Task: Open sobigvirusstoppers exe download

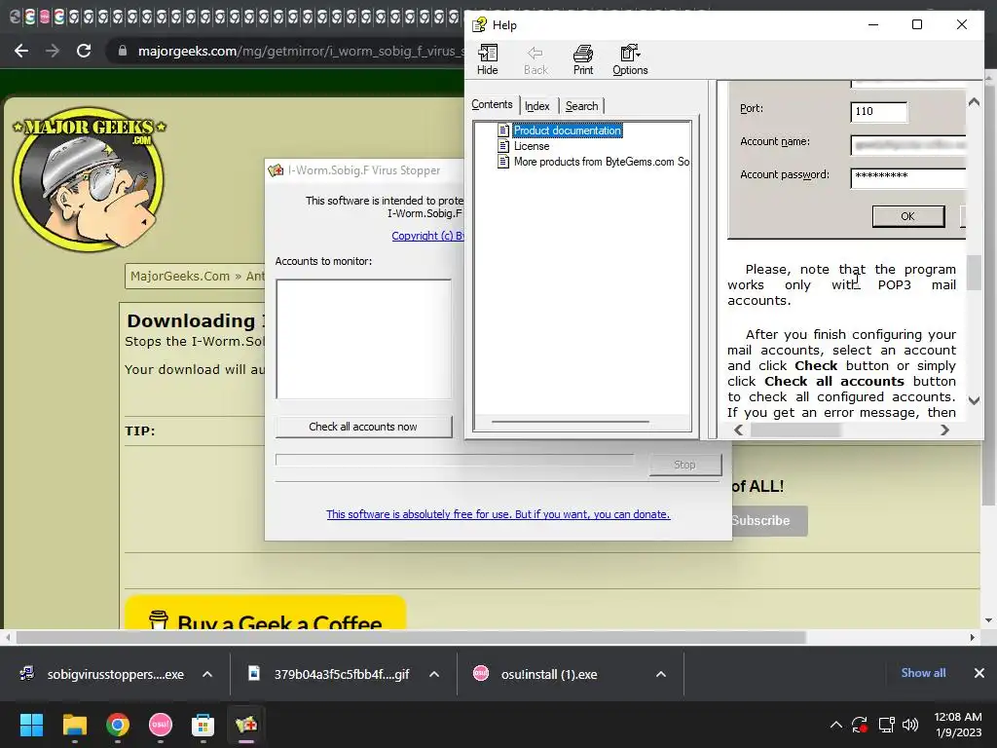Action: coord(116,674)
